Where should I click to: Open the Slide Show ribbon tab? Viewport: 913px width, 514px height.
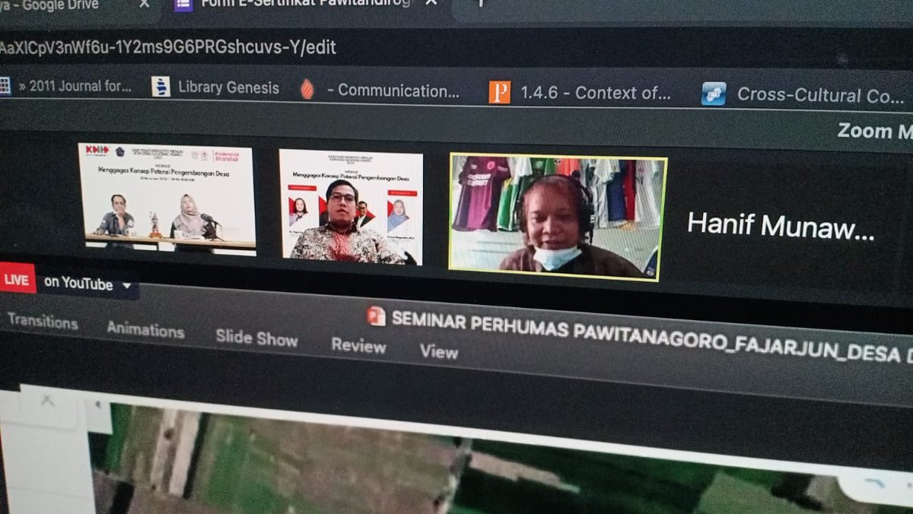[x=256, y=338]
